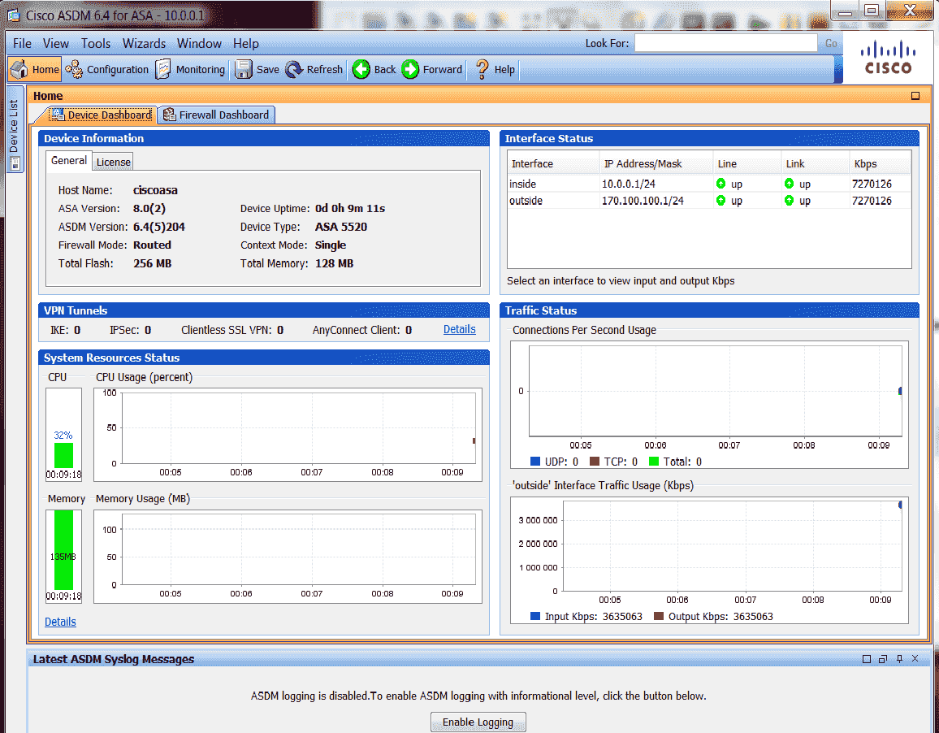Select the inside interface row
939x733 pixels.
tap(709, 184)
